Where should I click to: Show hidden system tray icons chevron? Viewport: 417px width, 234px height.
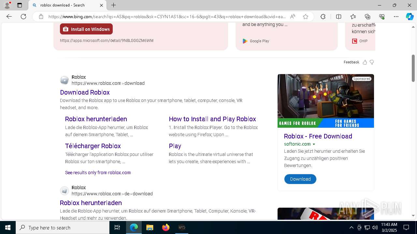[x=351, y=227]
